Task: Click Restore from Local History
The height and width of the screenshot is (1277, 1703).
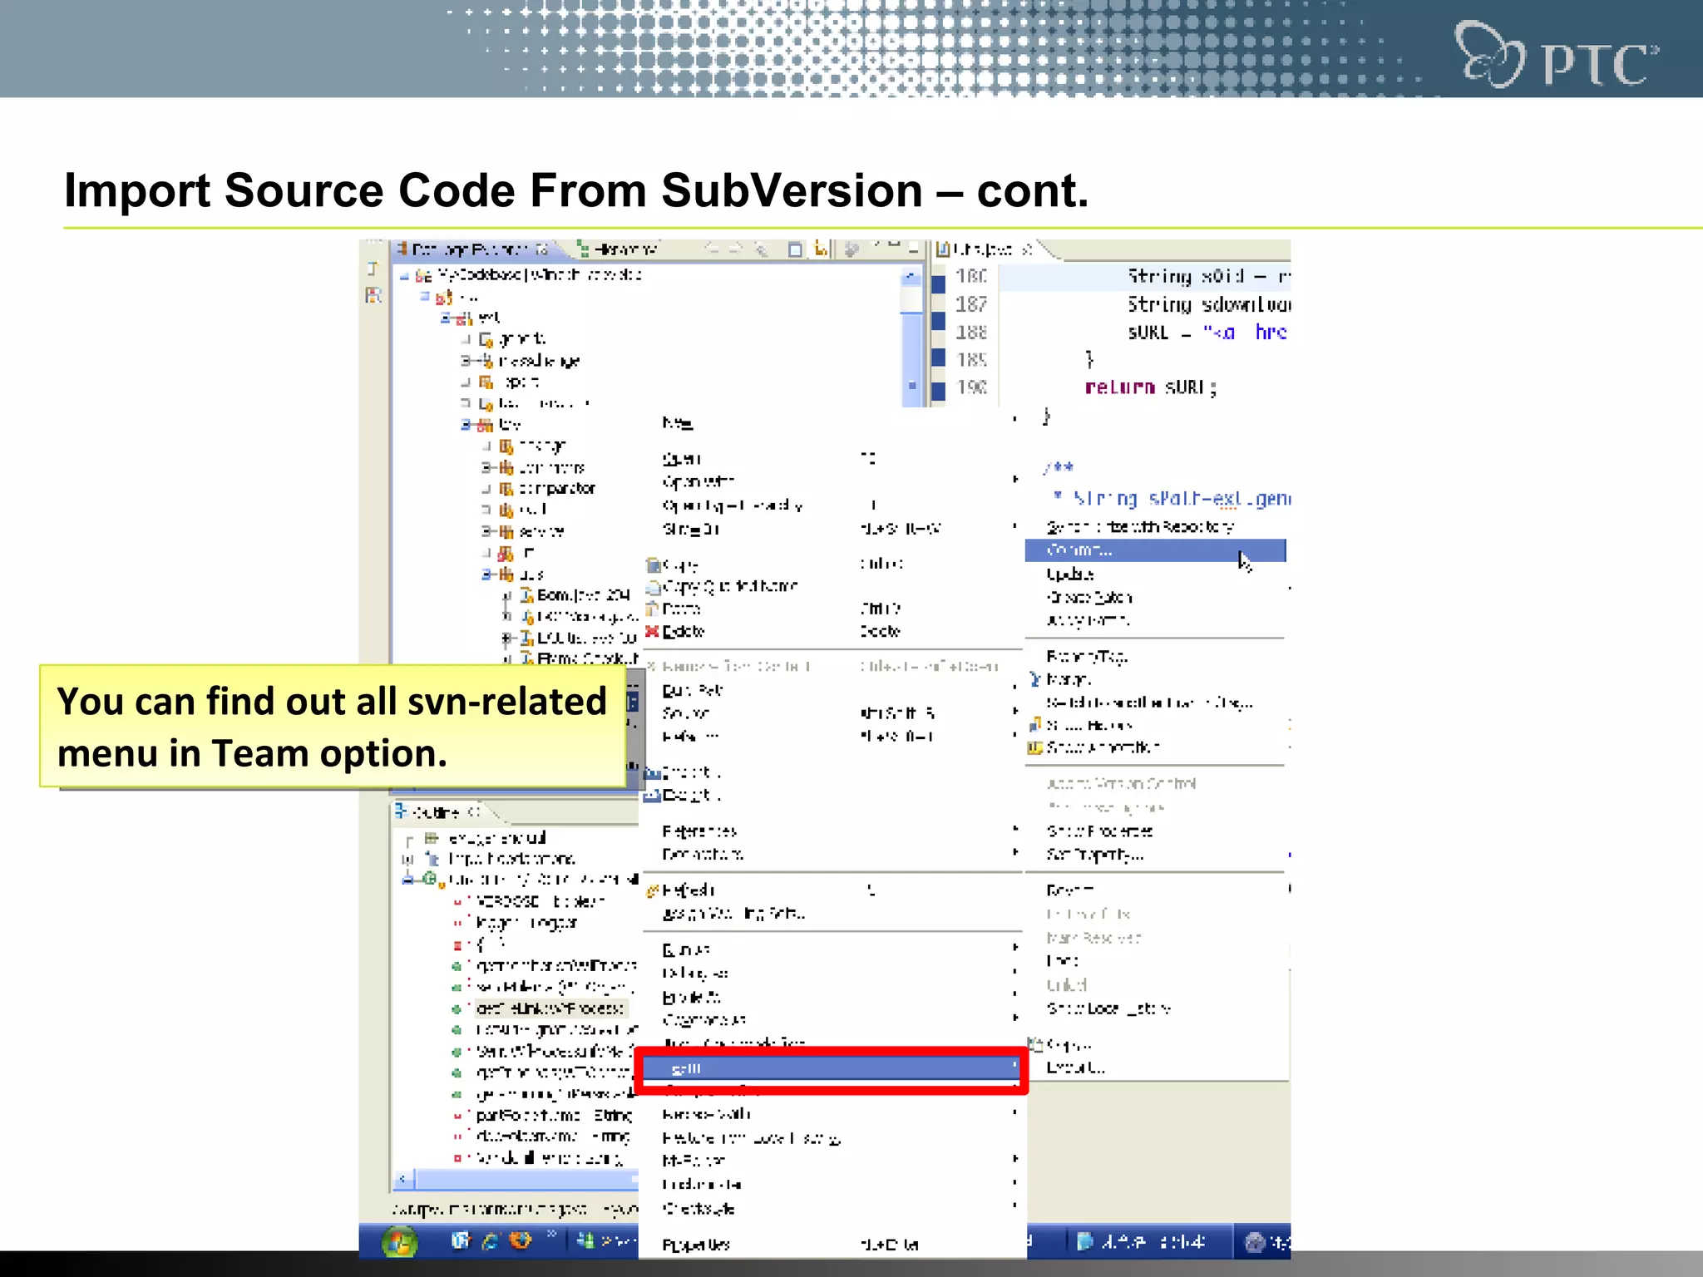Action: (752, 1137)
